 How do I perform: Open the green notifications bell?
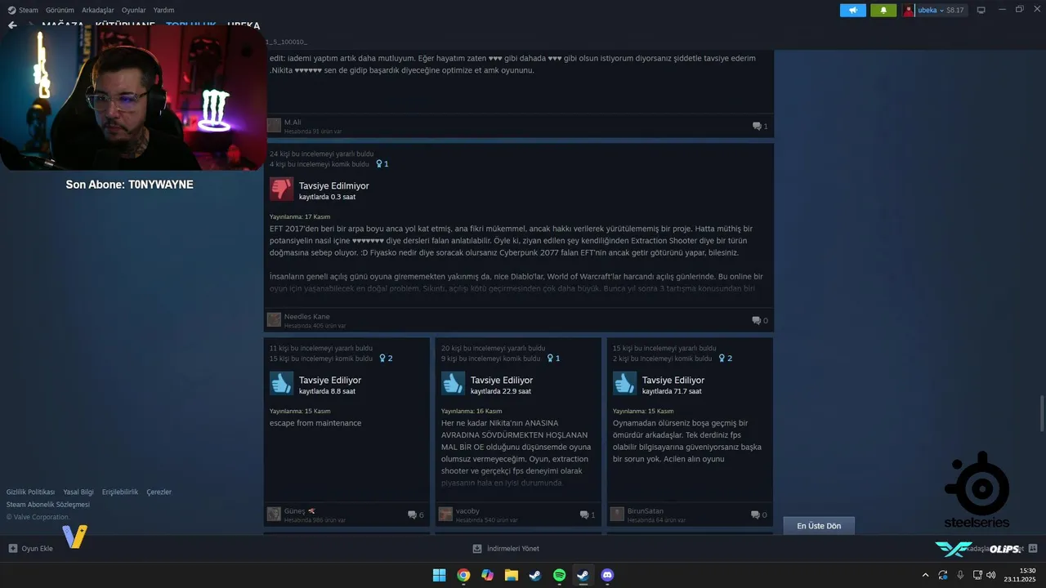tap(883, 10)
